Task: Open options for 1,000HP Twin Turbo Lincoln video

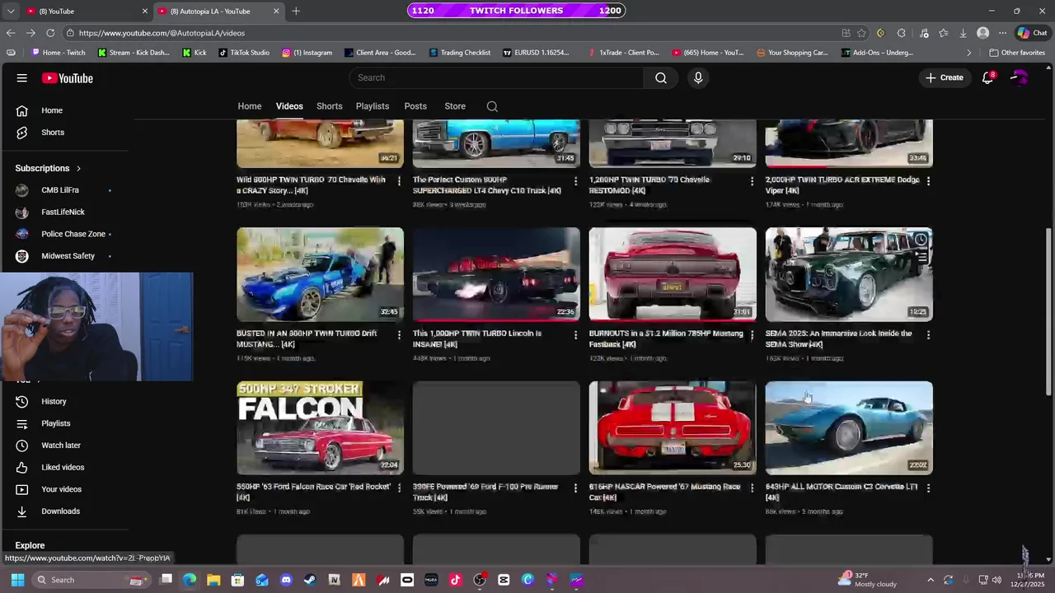Action: click(576, 334)
